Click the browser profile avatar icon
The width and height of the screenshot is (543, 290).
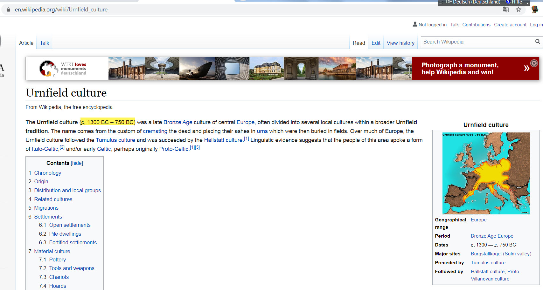(534, 10)
